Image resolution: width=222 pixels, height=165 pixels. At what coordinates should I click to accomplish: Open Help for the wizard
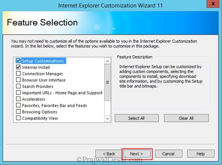point(200,154)
